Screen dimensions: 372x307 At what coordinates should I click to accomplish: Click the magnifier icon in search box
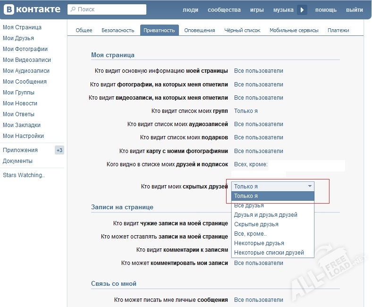click(73, 9)
